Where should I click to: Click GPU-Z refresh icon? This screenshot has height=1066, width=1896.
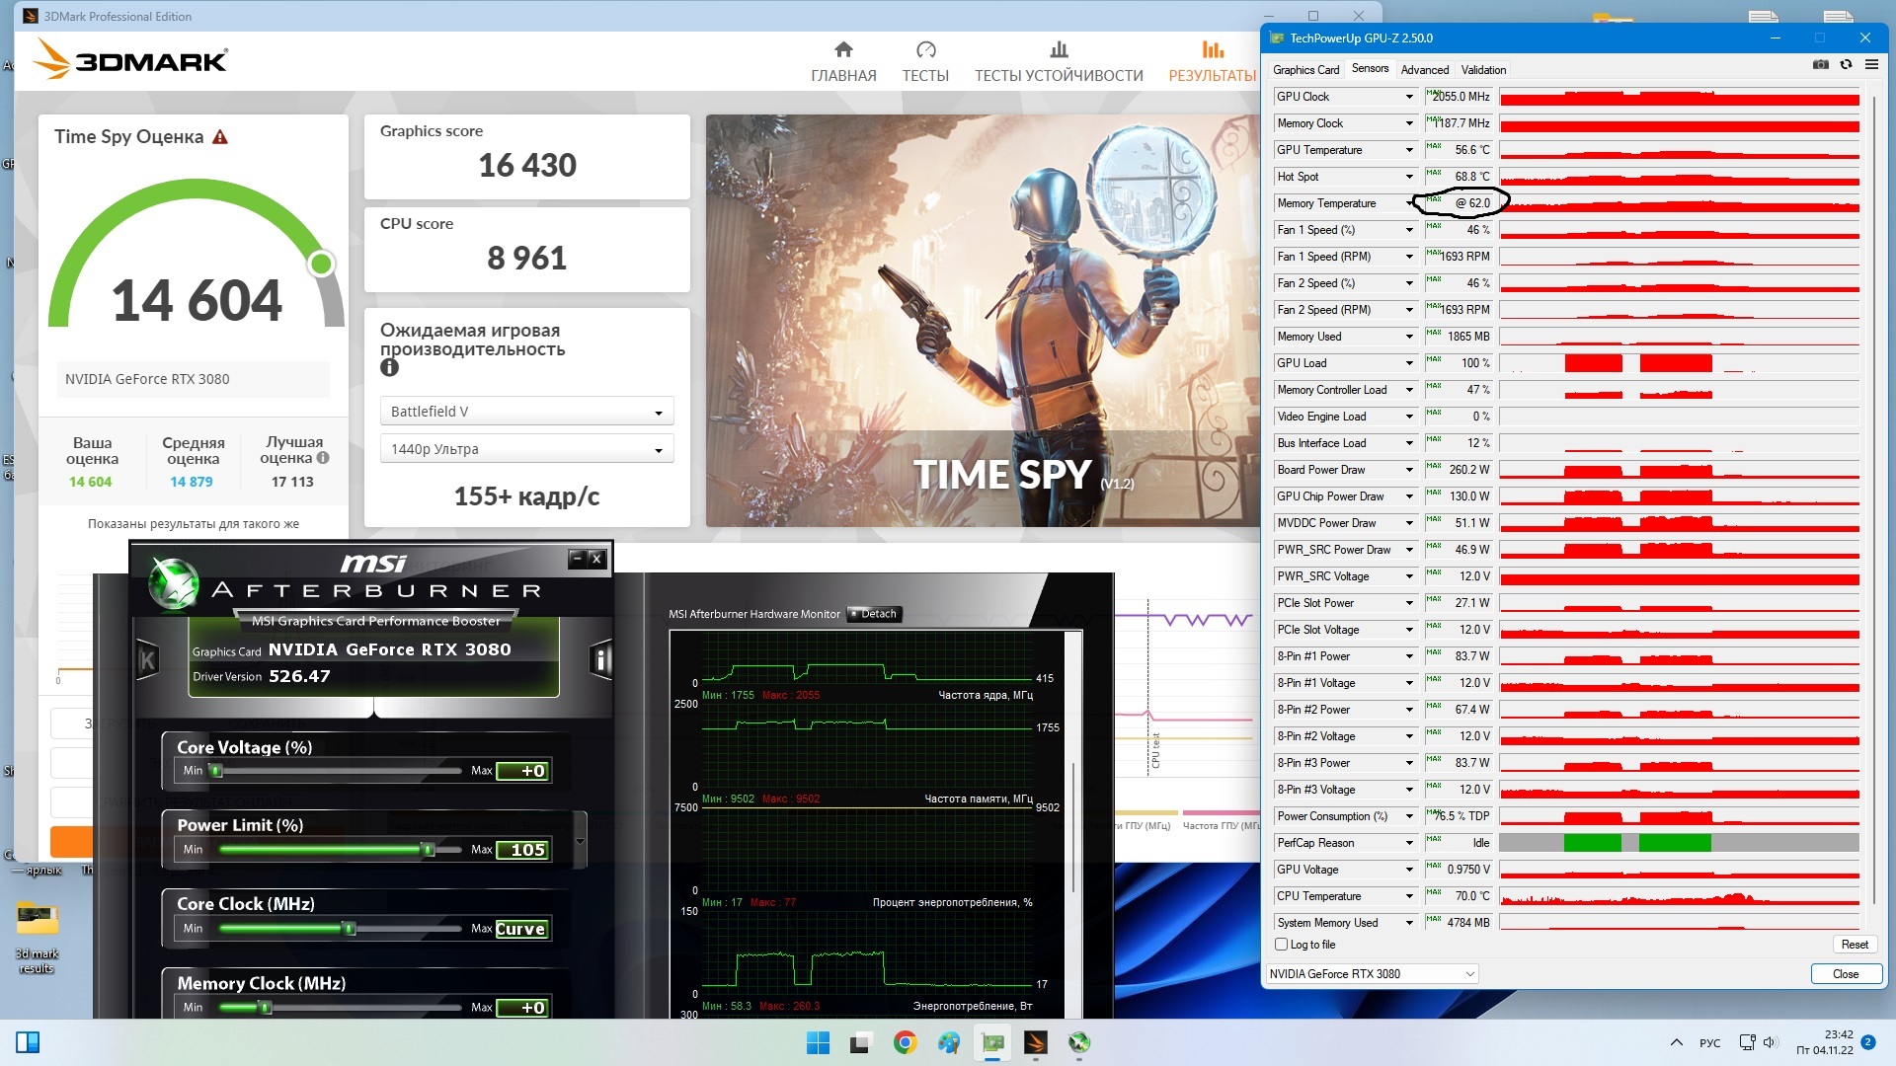pos(1846,64)
